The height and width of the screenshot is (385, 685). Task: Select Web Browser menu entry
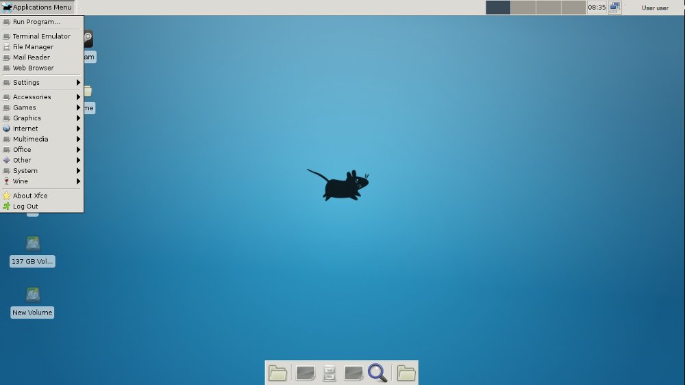coord(42,68)
